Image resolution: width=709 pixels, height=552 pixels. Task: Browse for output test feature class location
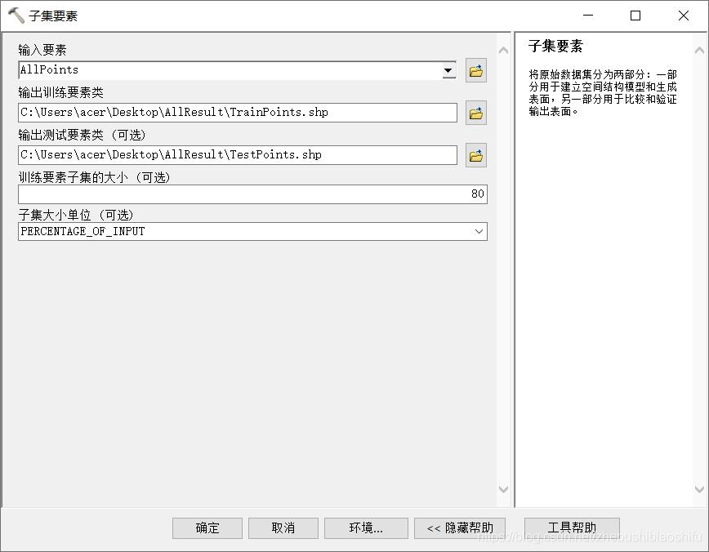pos(476,155)
